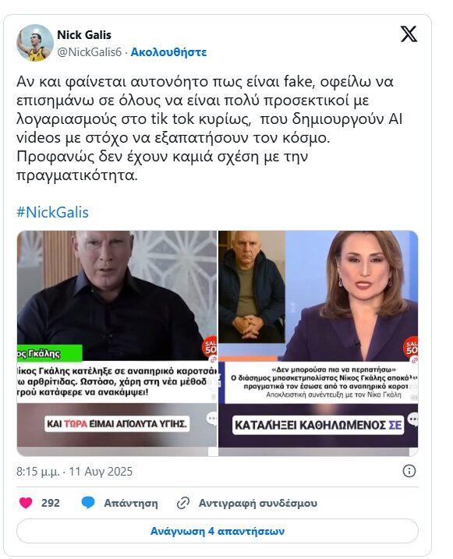Open the #NickGalis hashtag
Viewport: 453px width, 559px height.
point(52,212)
